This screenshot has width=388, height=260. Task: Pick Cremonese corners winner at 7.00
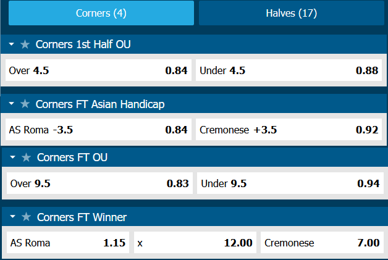322,243
